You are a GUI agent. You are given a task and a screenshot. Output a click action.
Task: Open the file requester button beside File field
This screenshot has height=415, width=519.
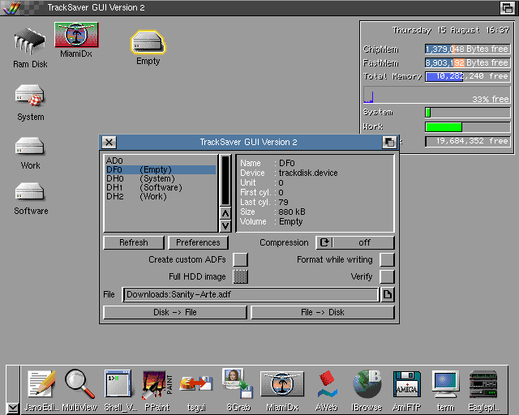pos(388,294)
